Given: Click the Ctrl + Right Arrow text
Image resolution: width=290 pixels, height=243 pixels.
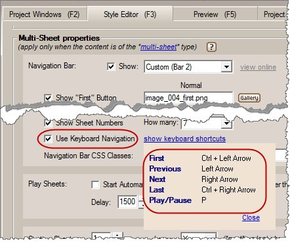Looking at the screenshot, I should click(x=228, y=190).
